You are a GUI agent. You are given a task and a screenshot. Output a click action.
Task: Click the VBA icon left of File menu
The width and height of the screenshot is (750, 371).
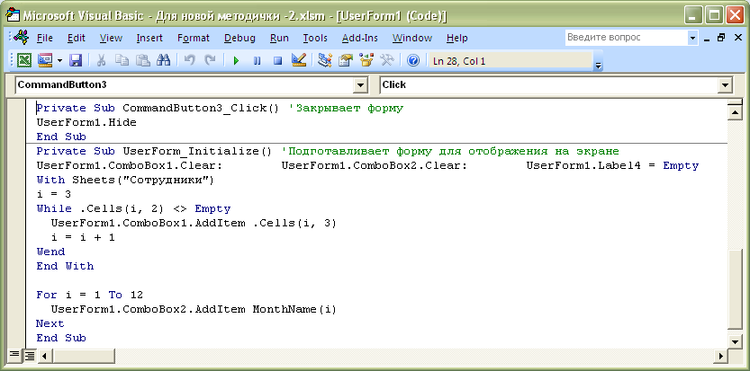coord(22,37)
